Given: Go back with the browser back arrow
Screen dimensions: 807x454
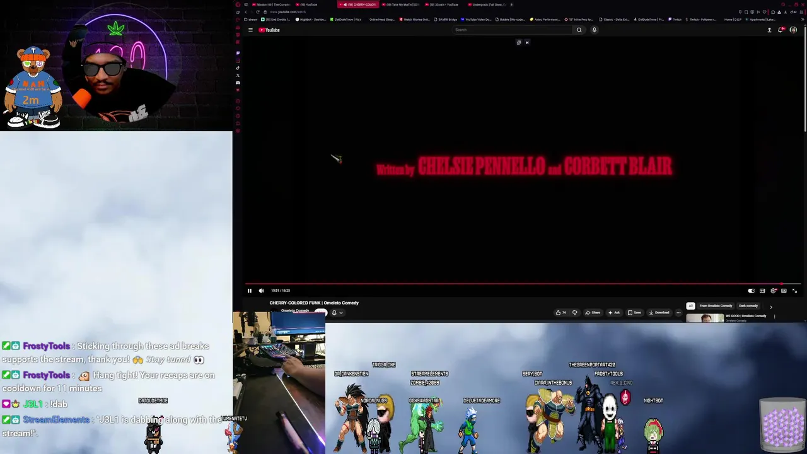Looking at the screenshot, I should pyautogui.click(x=246, y=12).
